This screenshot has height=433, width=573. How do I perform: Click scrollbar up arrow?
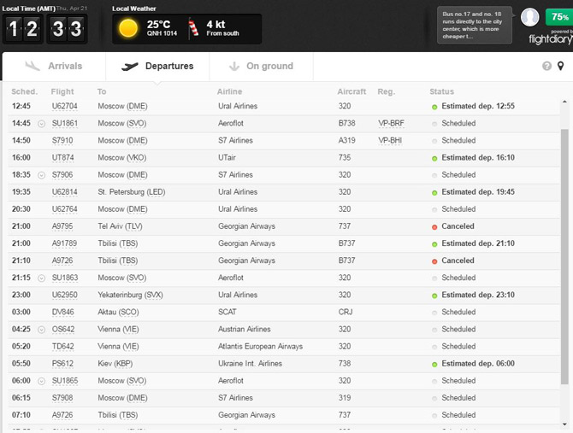click(x=564, y=102)
